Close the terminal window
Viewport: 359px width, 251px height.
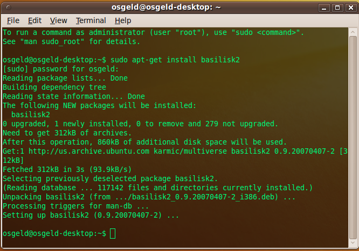[x=351, y=8]
